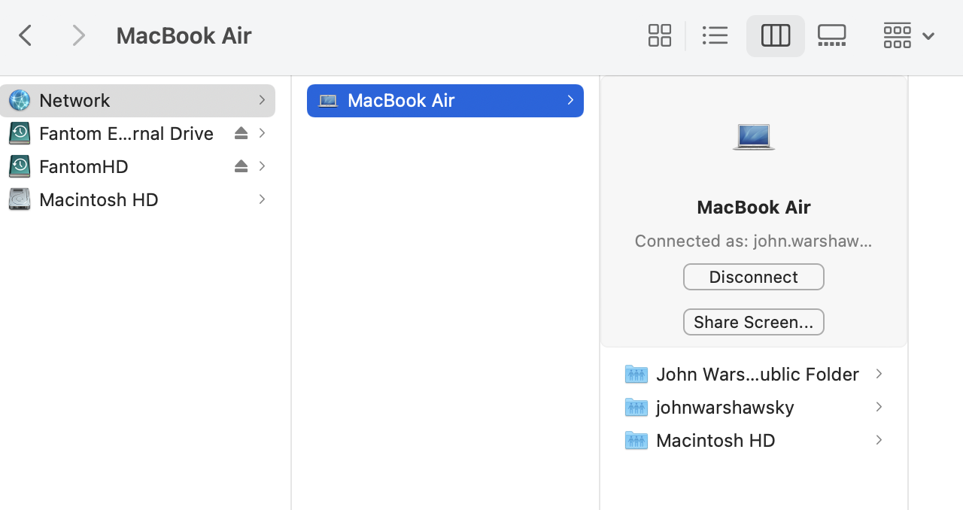The image size is (963, 510).
Task: Select Macintosh HD in the first column
Action: pyautogui.click(x=138, y=199)
